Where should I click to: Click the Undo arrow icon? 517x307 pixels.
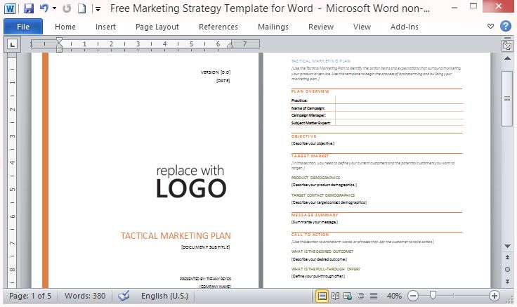44,9
